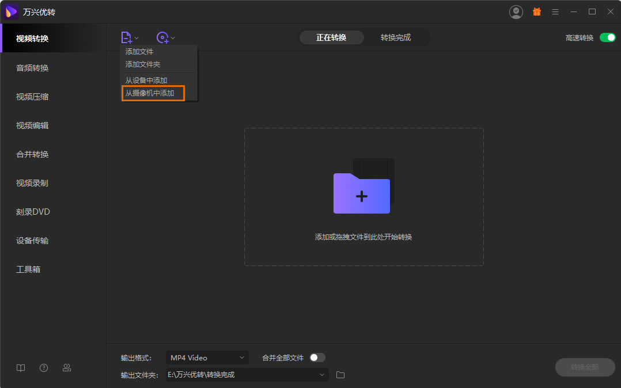
Task: Click the orange gift box icon
Action: [536, 12]
